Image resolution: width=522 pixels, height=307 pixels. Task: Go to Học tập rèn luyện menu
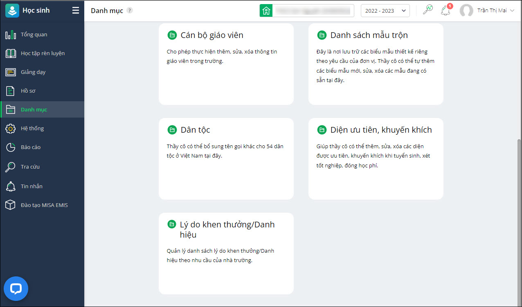pos(43,53)
